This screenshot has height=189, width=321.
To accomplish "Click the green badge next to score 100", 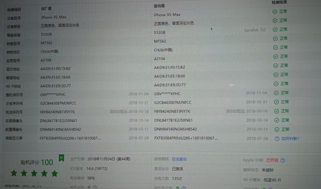I will (61, 158).
